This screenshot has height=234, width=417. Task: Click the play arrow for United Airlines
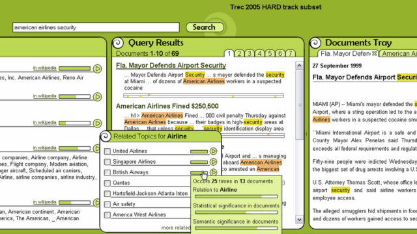[x=213, y=151]
